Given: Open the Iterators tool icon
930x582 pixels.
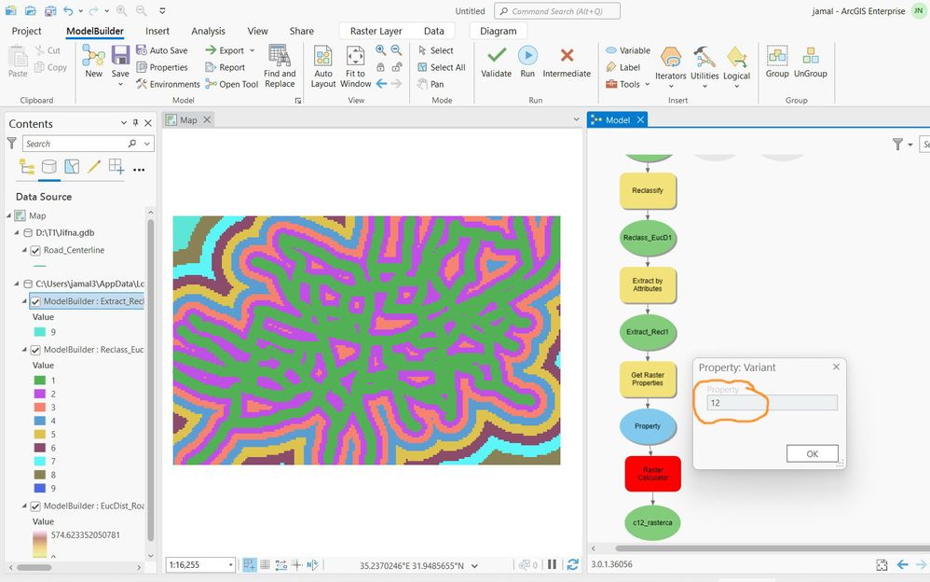Looking at the screenshot, I should click(x=671, y=58).
